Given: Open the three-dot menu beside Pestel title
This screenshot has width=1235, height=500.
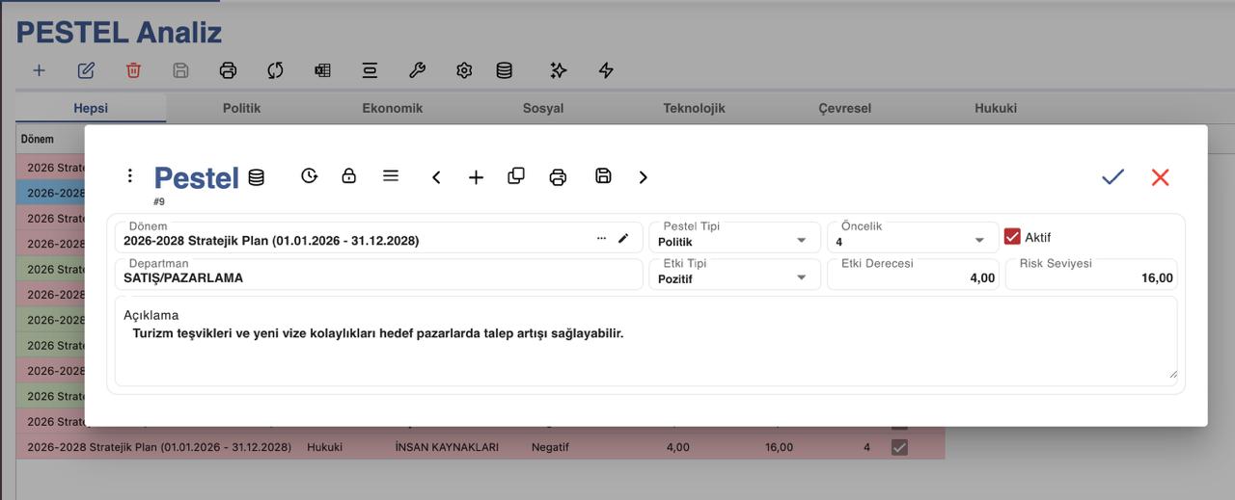Looking at the screenshot, I should (x=130, y=175).
